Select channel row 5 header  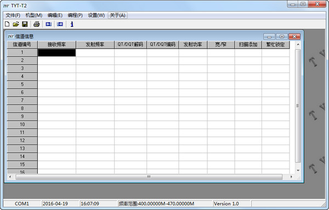tap(22, 85)
